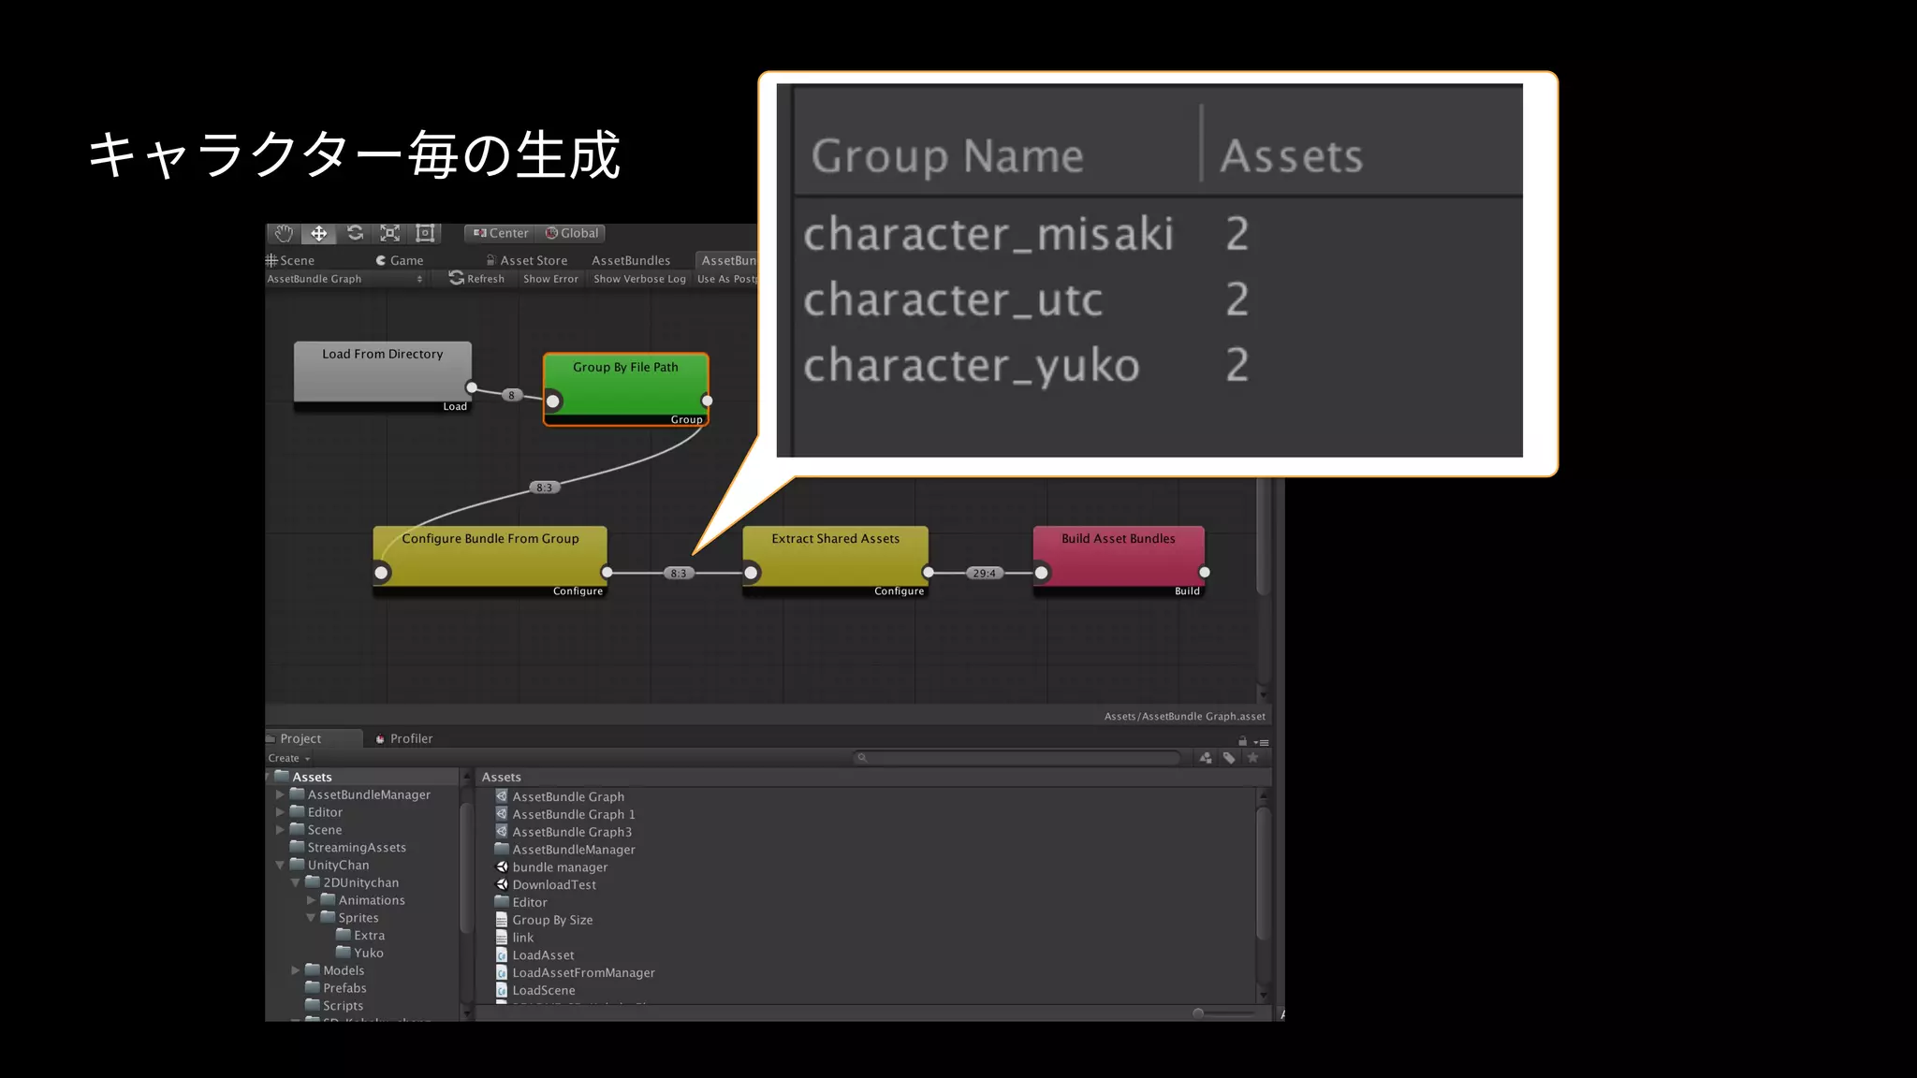Toggle the Project panel lock icon
This screenshot has height=1078, width=1917.
[1242, 741]
